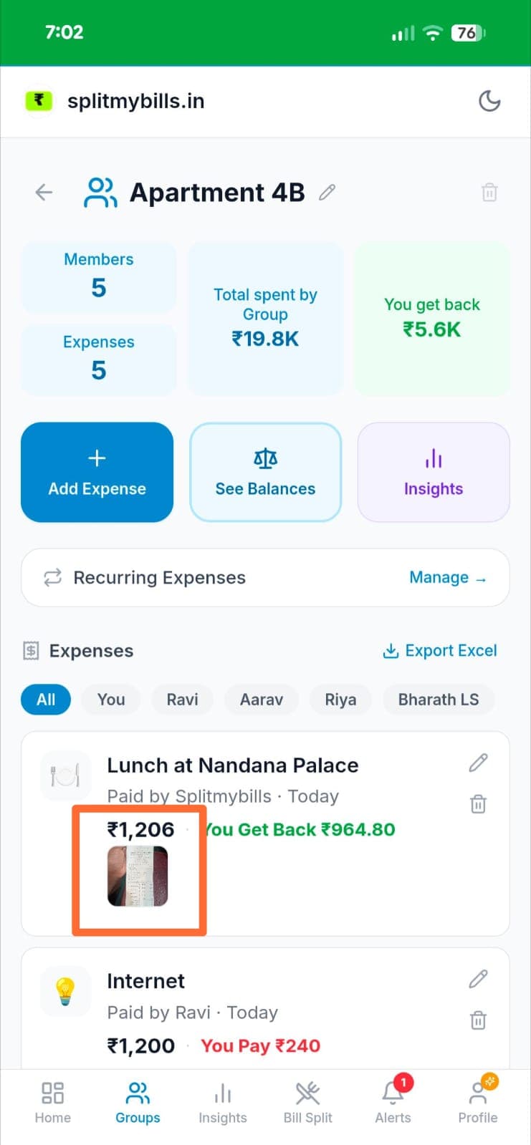Edit the group name with the pencil icon

coord(327,192)
